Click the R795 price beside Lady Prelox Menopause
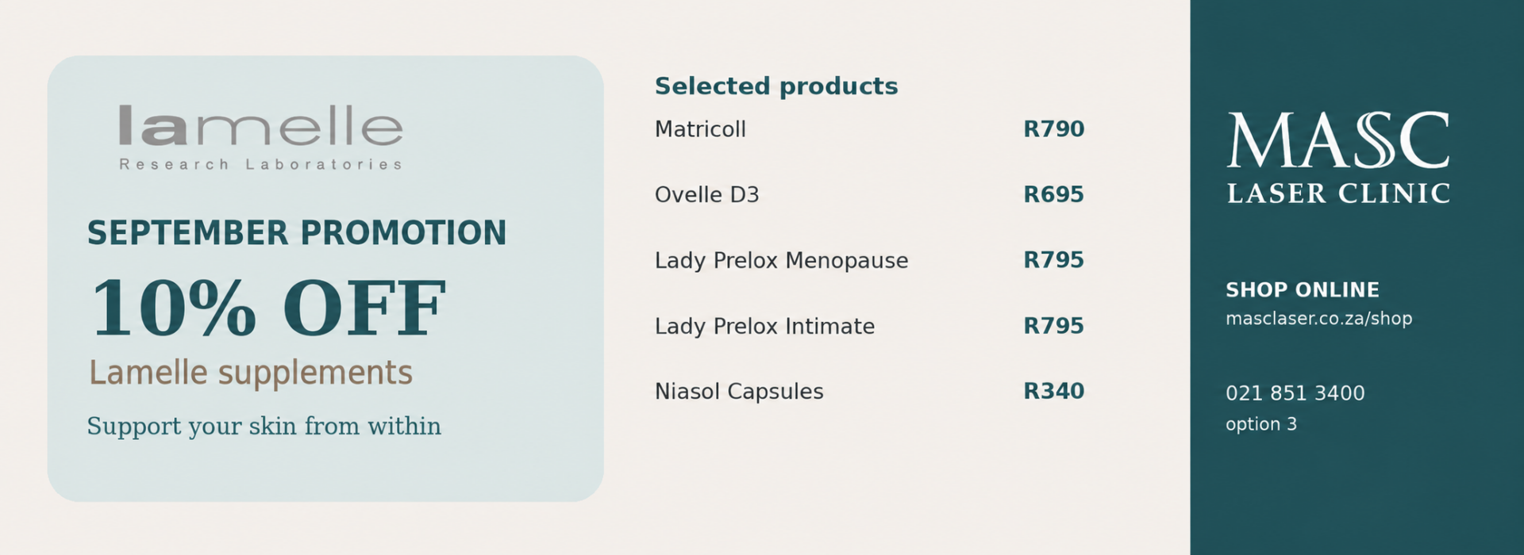This screenshot has height=555, width=1524. coord(1053,260)
